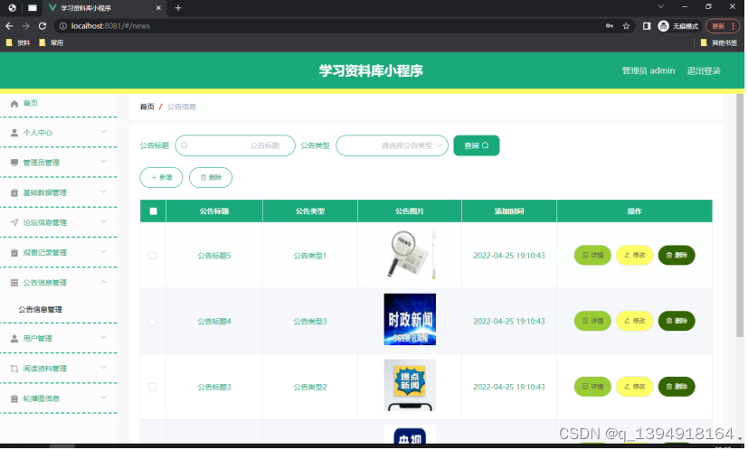Expand 阅读资料管理 with its chevron
748x450 pixels.
pos(103,368)
